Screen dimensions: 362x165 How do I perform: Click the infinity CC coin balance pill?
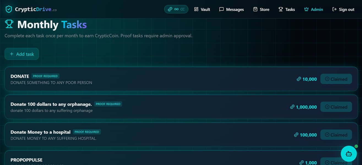pyautogui.click(x=176, y=9)
